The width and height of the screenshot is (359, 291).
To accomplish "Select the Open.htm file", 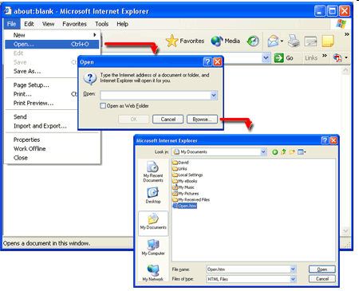I will point(185,206).
